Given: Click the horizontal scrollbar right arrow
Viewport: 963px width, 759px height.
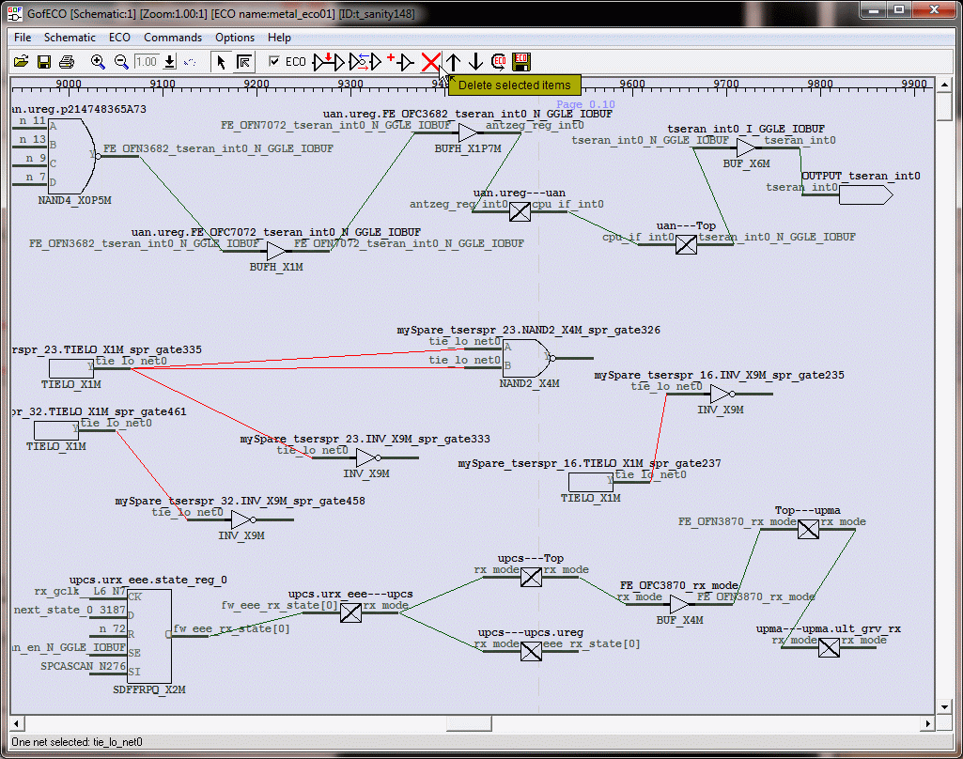Looking at the screenshot, I should (x=928, y=723).
